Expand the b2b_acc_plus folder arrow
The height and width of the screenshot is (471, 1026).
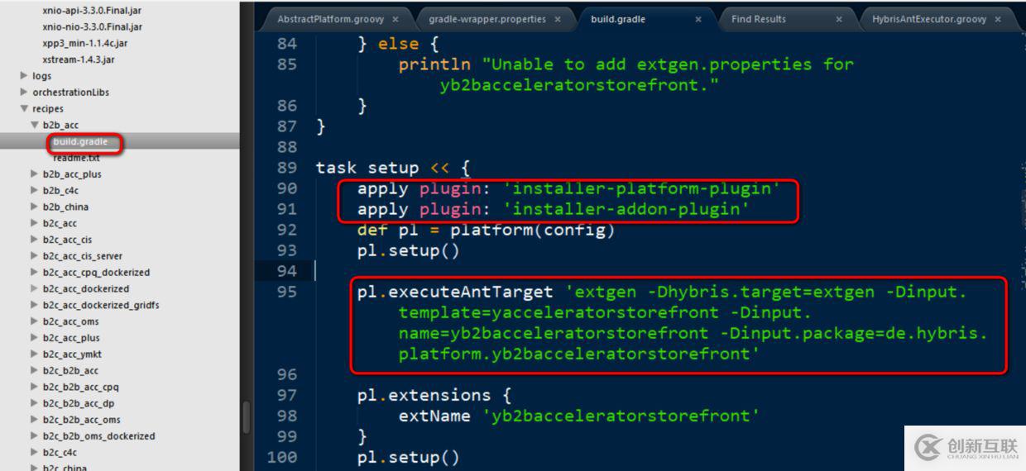(35, 174)
